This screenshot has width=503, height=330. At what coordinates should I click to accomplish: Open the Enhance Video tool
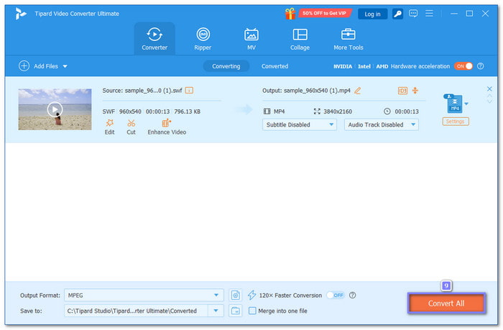pos(167,124)
